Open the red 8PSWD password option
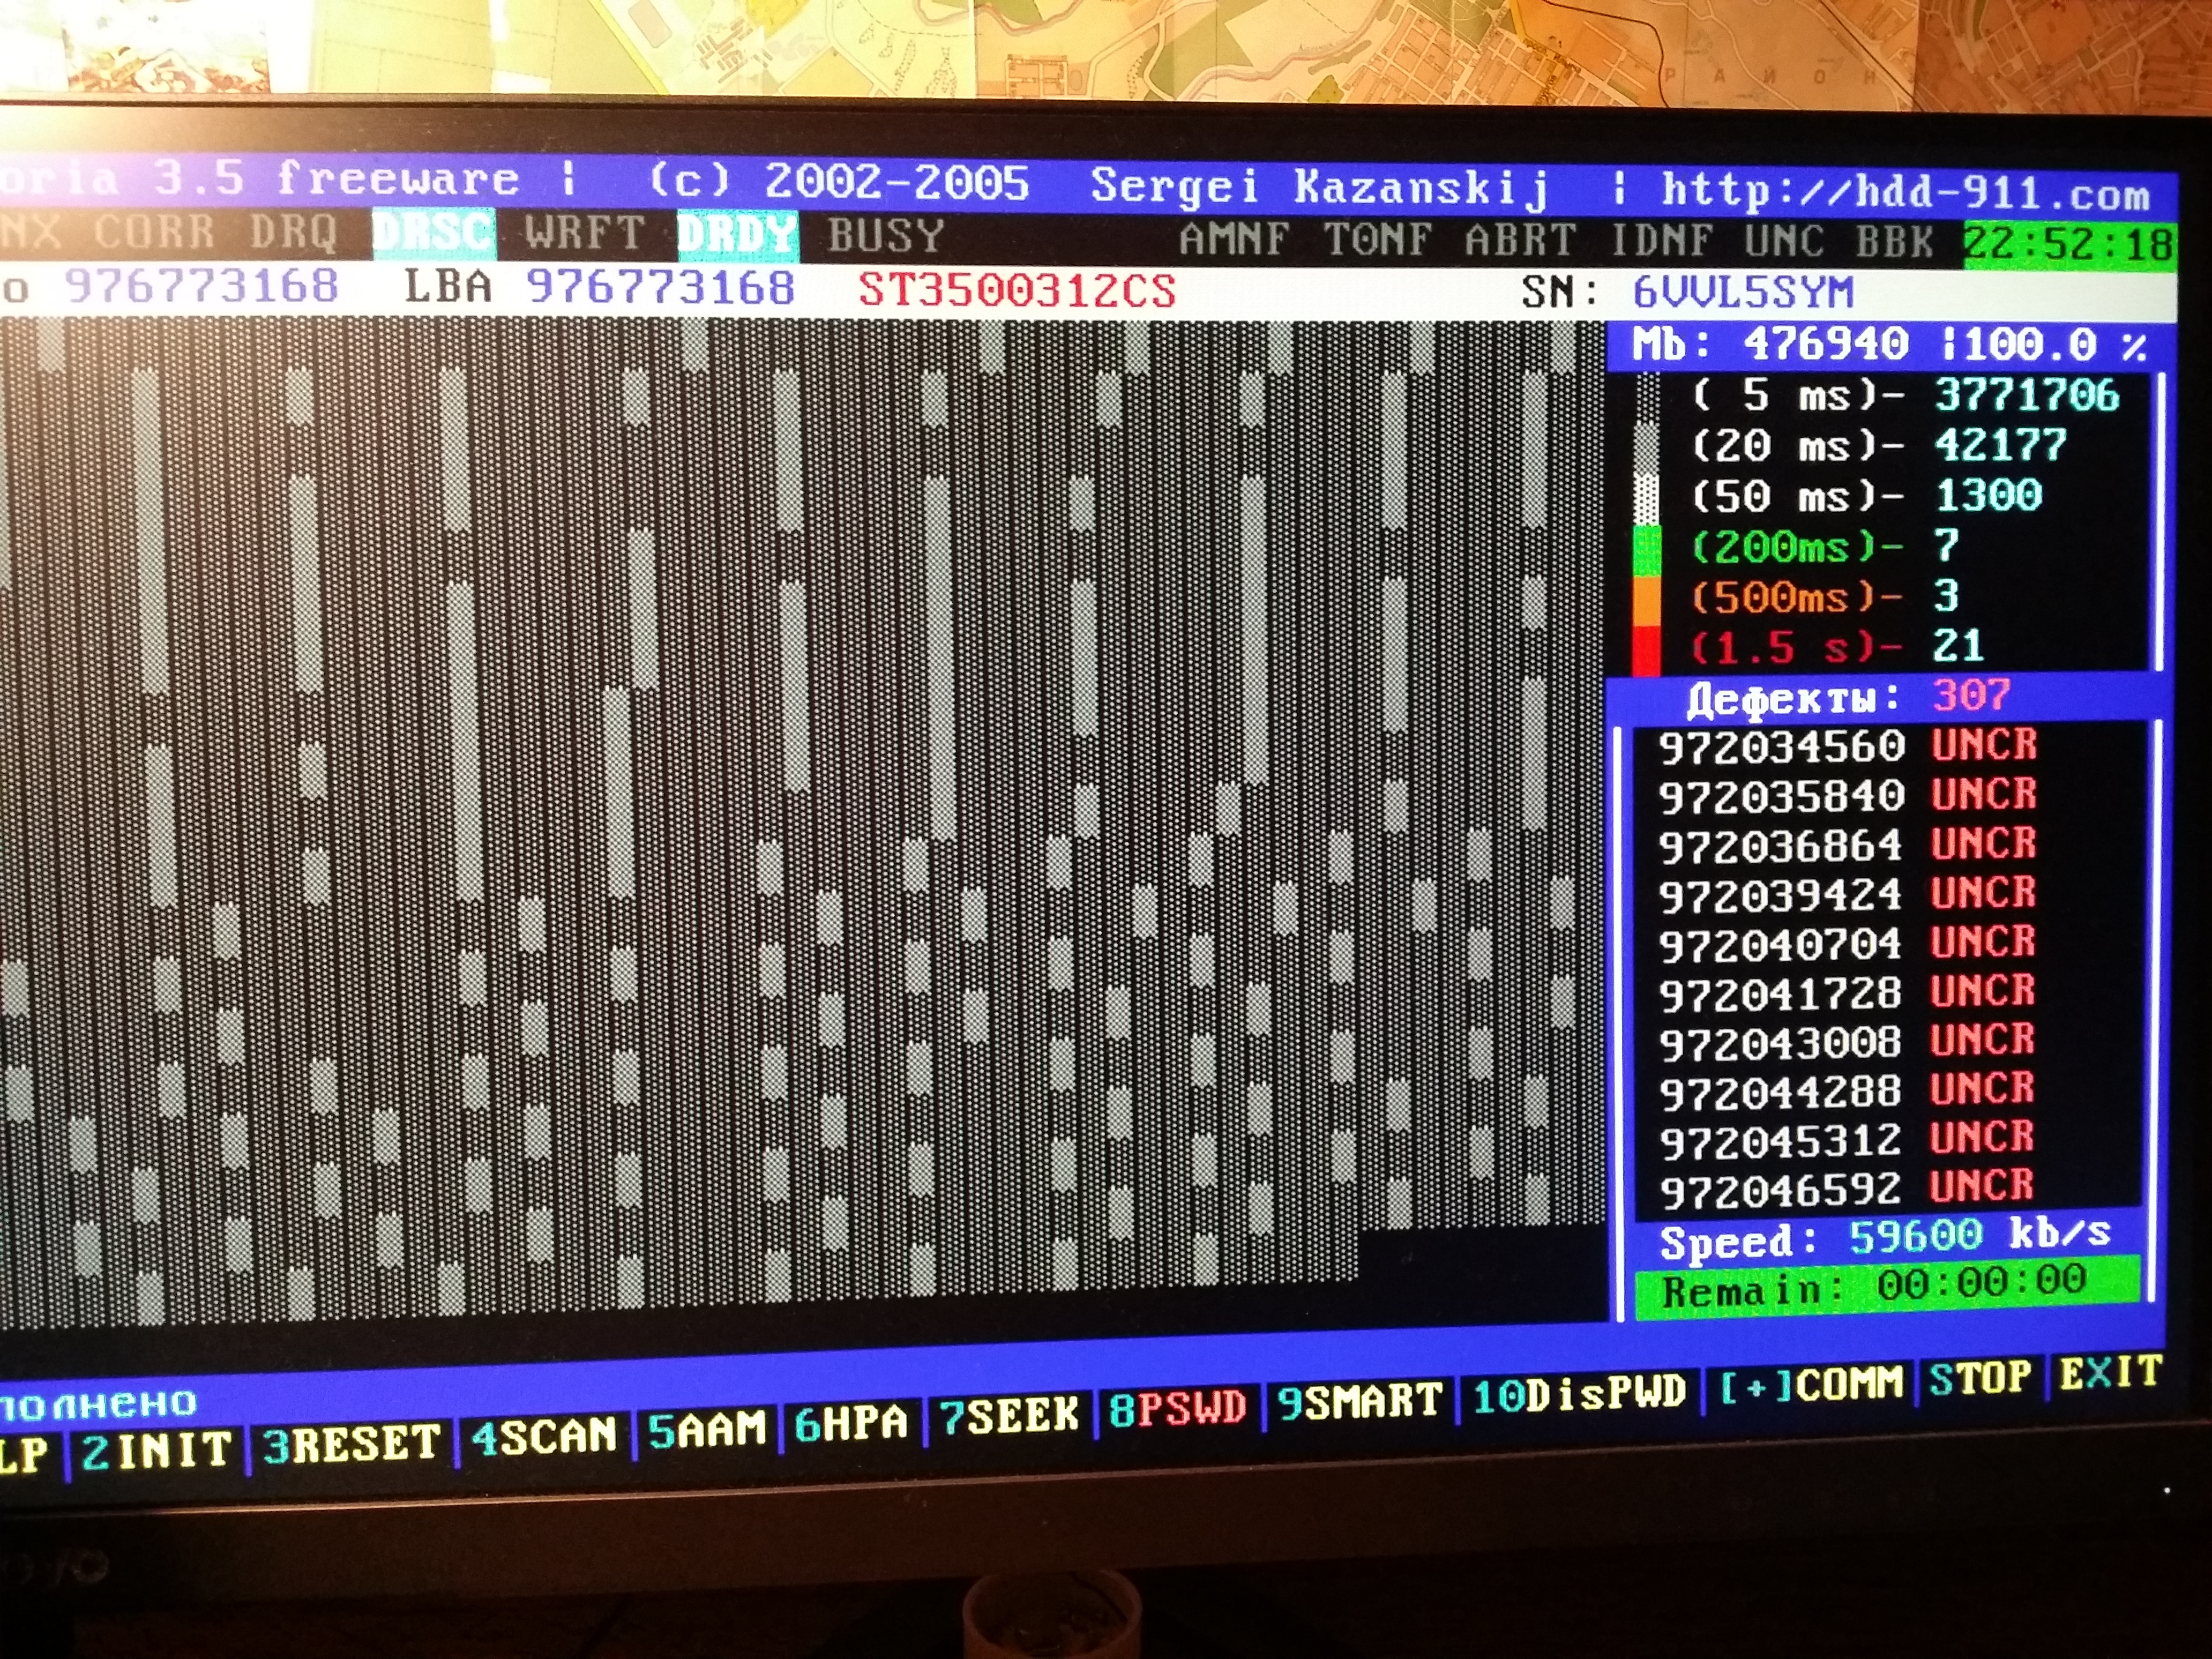This screenshot has height=1659, width=2212. coord(1177,1409)
